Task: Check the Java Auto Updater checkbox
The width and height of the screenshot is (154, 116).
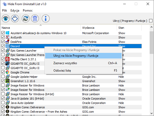Action: [x=3, y=103]
